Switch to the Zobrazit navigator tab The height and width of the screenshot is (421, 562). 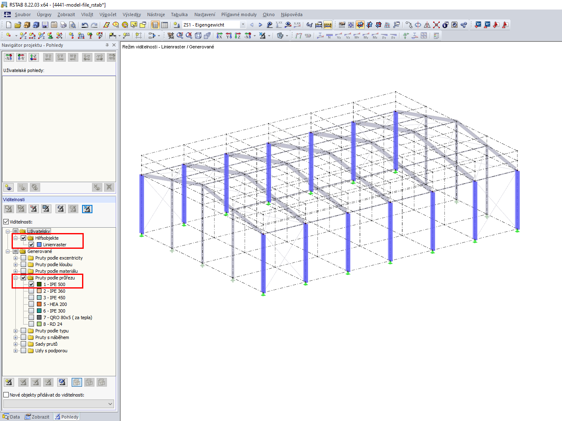point(37,417)
